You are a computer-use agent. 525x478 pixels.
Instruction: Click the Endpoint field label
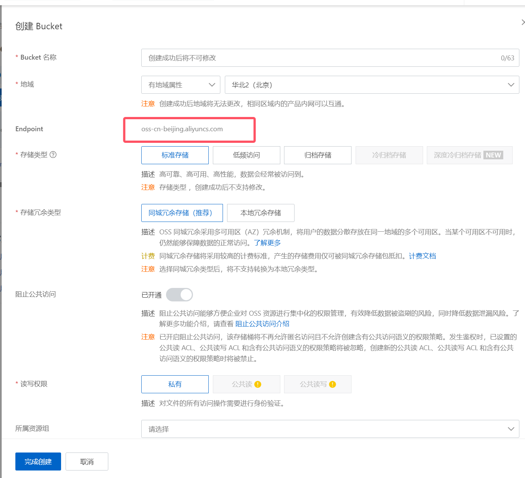pyautogui.click(x=29, y=129)
